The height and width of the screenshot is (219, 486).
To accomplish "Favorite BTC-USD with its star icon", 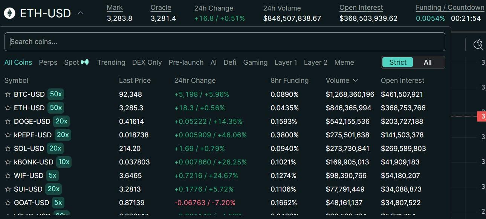I will tap(8, 94).
